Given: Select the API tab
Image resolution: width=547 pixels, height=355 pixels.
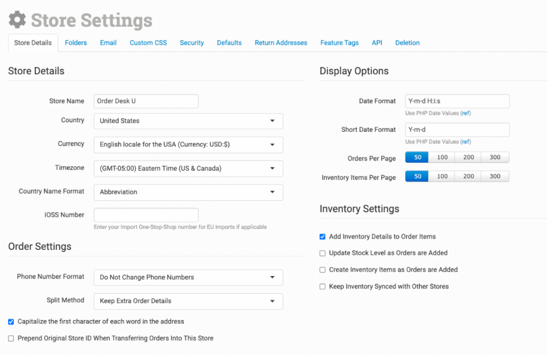Looking at the screenshot, I should tap(377, 43).
